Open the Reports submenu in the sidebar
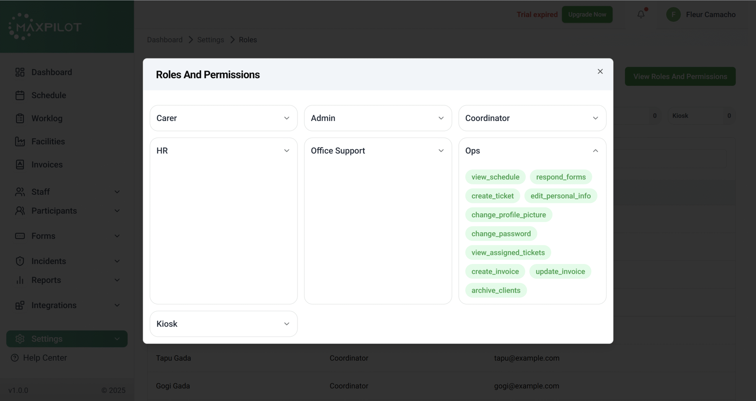The width and height of the screenshot is (756, 401). coord(117,280)
